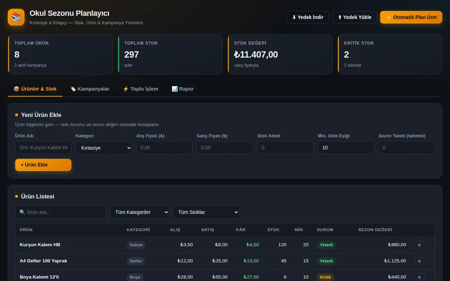Run Otomatik Plan Üret
This screenshot has height=281, width=450.
coord(411,17)
